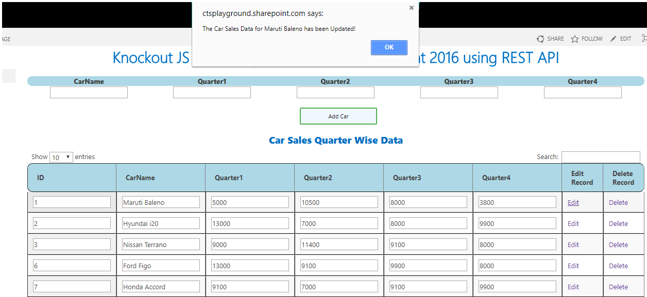Image resolution: width=647 pixels, height=297 pixels.
Task: Click the Share icon in the ribbon
Action: click(x=540, y=39)
